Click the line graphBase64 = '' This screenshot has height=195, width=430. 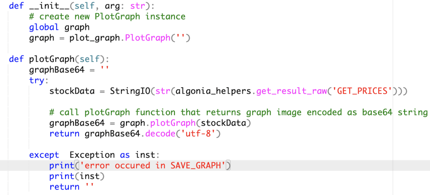tap(69, 69)
